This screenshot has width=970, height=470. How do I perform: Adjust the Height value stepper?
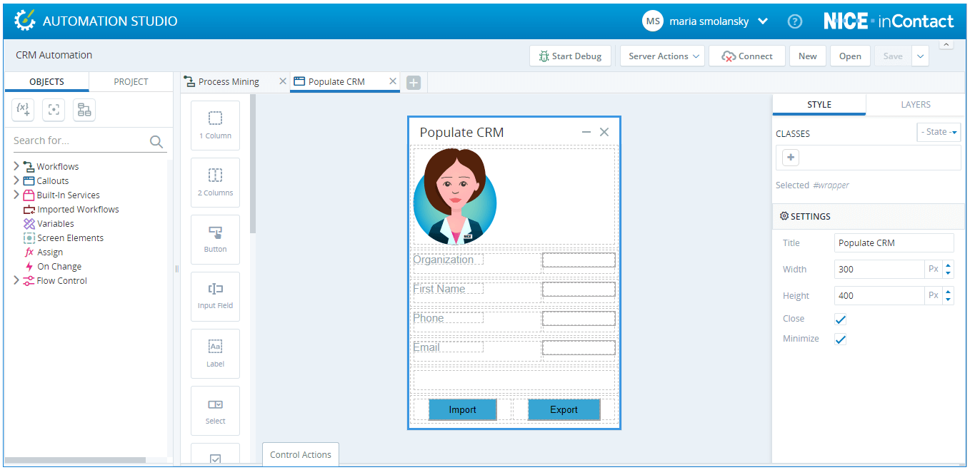[x=948, y=296]
